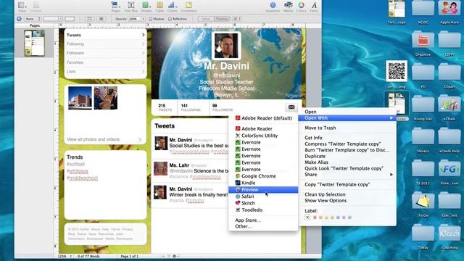Choose Make Alias in the context menu

[x=316, y=162]
